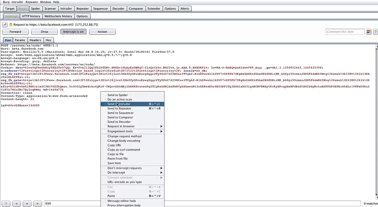Choose Copy to file
The height and width of the screenshot is (207, 378).
pyautogui.click(x=132, y=154)
